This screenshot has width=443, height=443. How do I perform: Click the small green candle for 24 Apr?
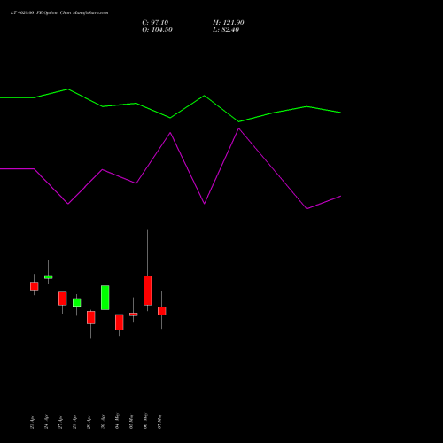(49, 277)
